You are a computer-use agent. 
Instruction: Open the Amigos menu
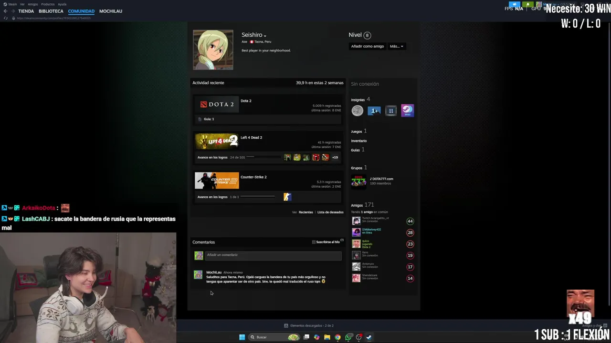(x=32, y=4)
